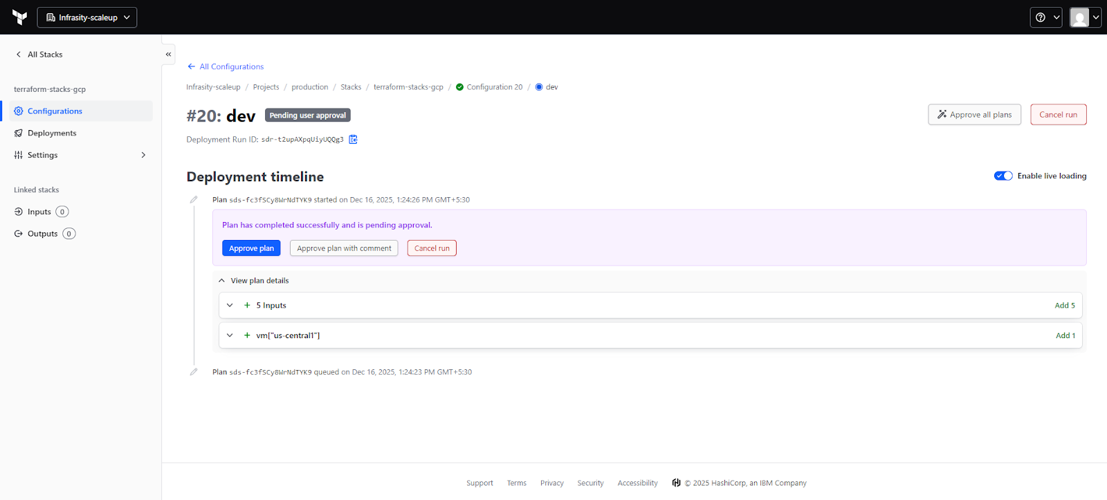
Task: Open linked stacks Outputs
Action: tap(42, 234)
